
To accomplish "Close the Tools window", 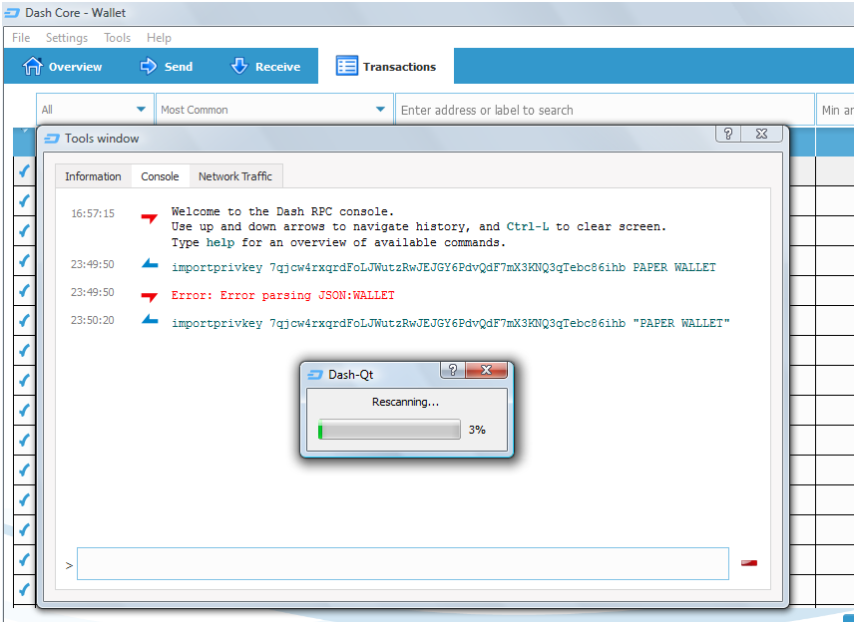I will (x=761, y=135).
